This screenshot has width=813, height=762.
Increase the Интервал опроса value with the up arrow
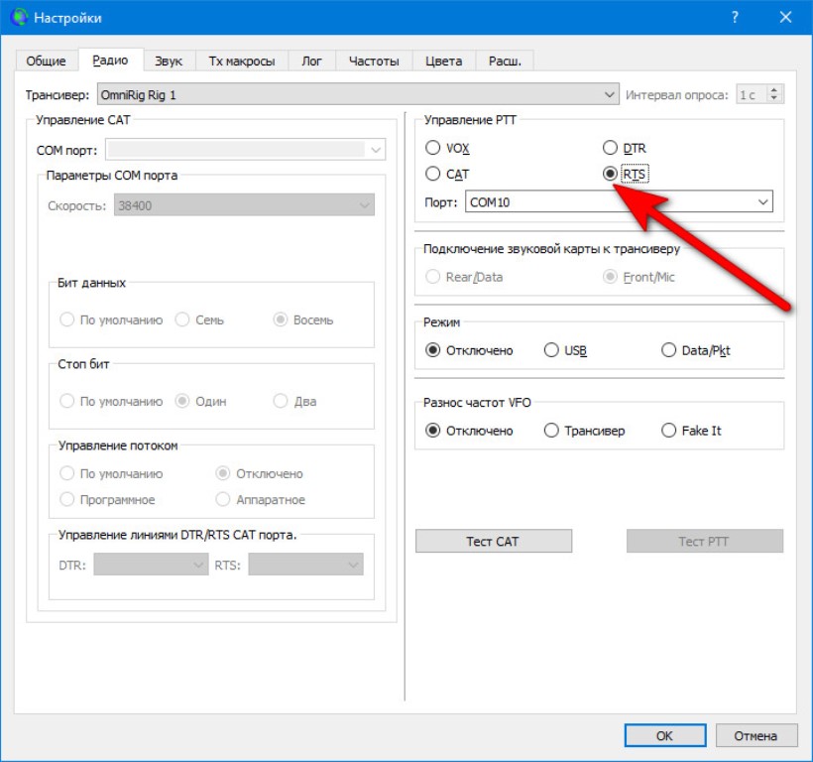[774, 89]
